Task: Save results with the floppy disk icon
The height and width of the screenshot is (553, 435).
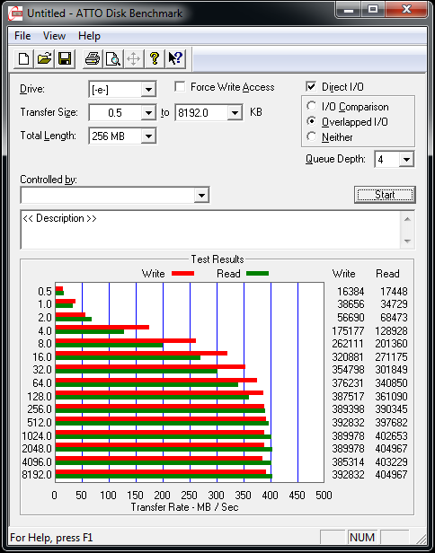Action: click(x=65, y=58)
